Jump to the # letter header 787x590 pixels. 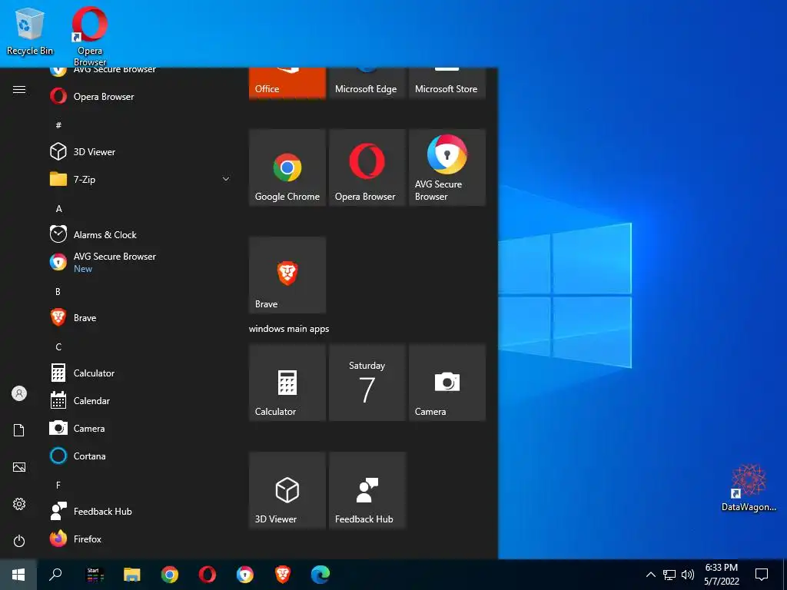[58, 125]
